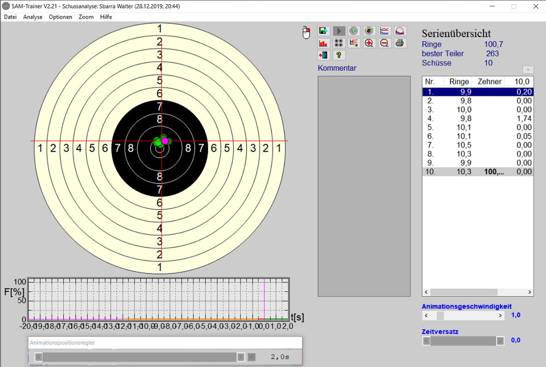Click right arrow of Animationsgeschwindigkeit slider
The height and width of the screenshot is (367, 546).
(x=500, y=316)
